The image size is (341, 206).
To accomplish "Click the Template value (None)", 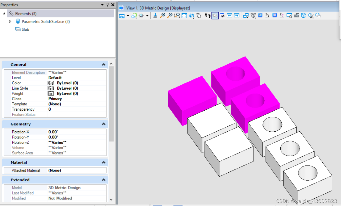I will click(55, 104).
